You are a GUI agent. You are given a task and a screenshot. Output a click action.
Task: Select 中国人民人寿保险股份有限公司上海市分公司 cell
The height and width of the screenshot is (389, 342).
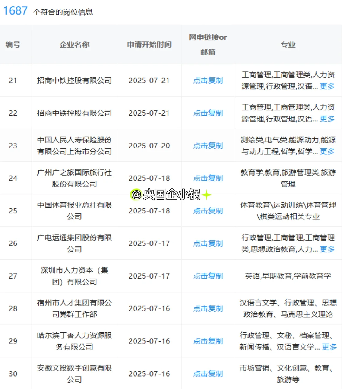tap(74, 146)
